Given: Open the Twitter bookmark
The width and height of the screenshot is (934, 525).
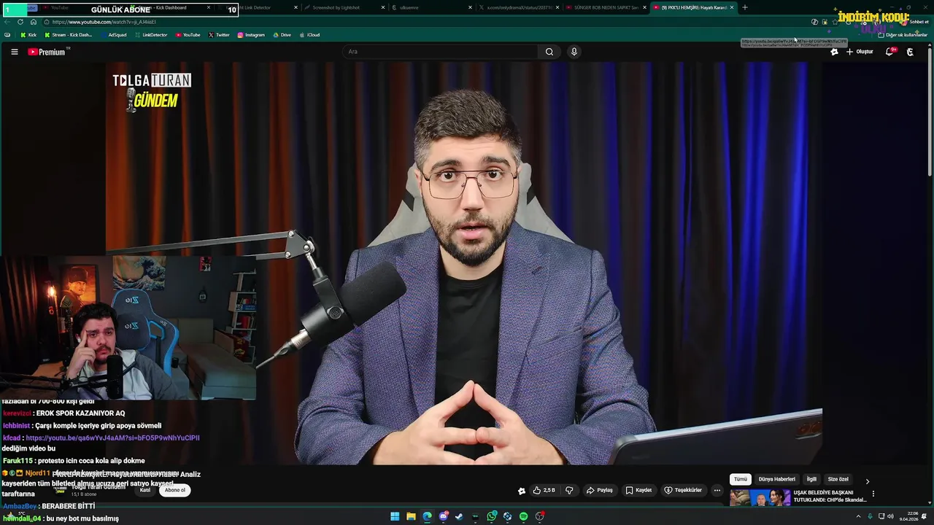Looking at the screenshot, I should coord(219,35).
